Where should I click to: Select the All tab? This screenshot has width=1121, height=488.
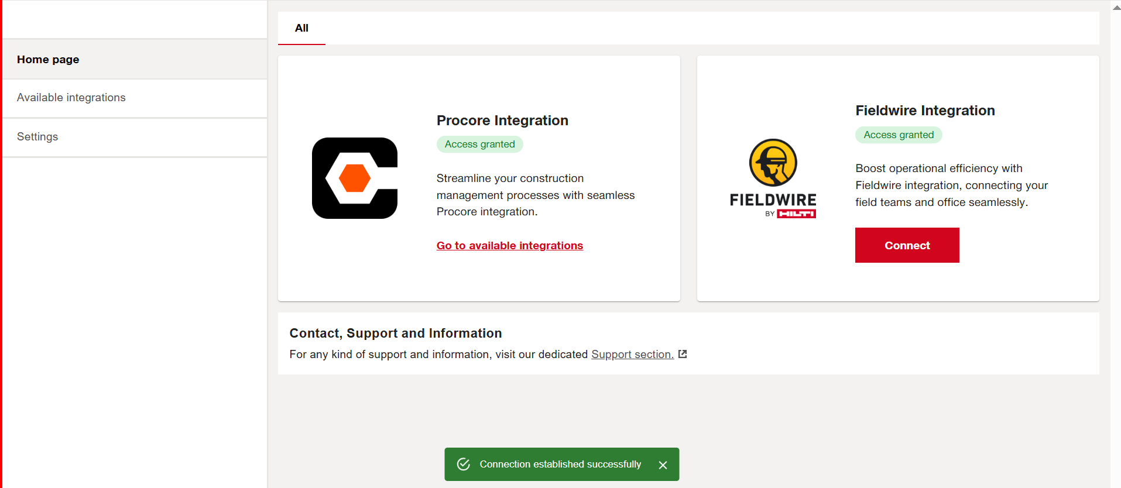click(301, 28)
